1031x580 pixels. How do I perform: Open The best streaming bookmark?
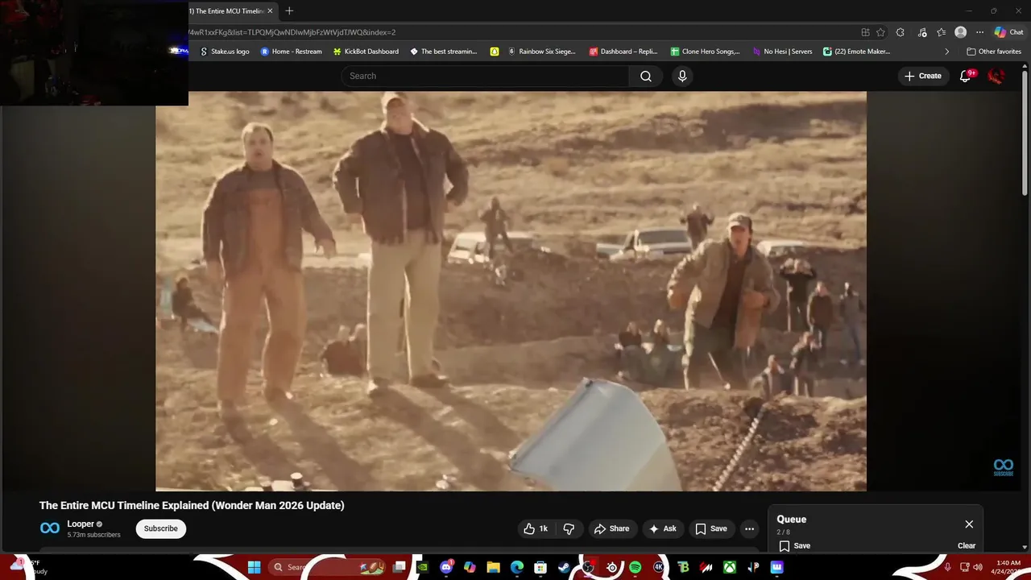click(443, 52)
